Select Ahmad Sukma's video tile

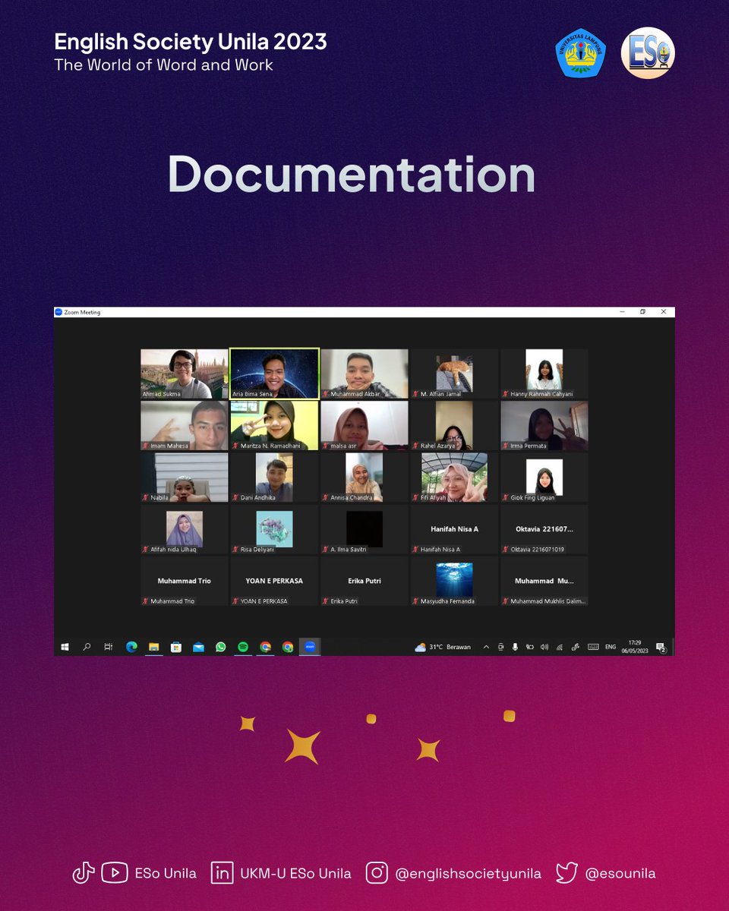pyautogui.click(x=185, y=374)
